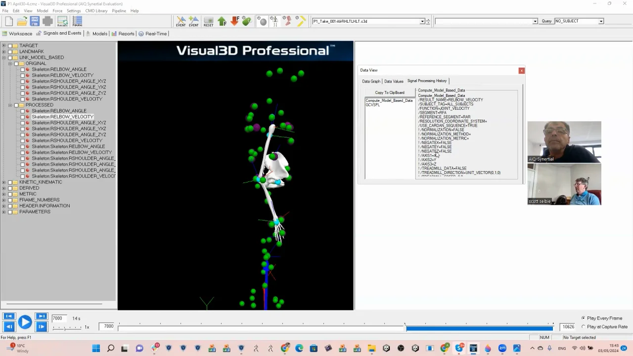Toggle the red muscle display icon
Image resolution: width=633 pixels, height=356 pixels.
point(287,21)
